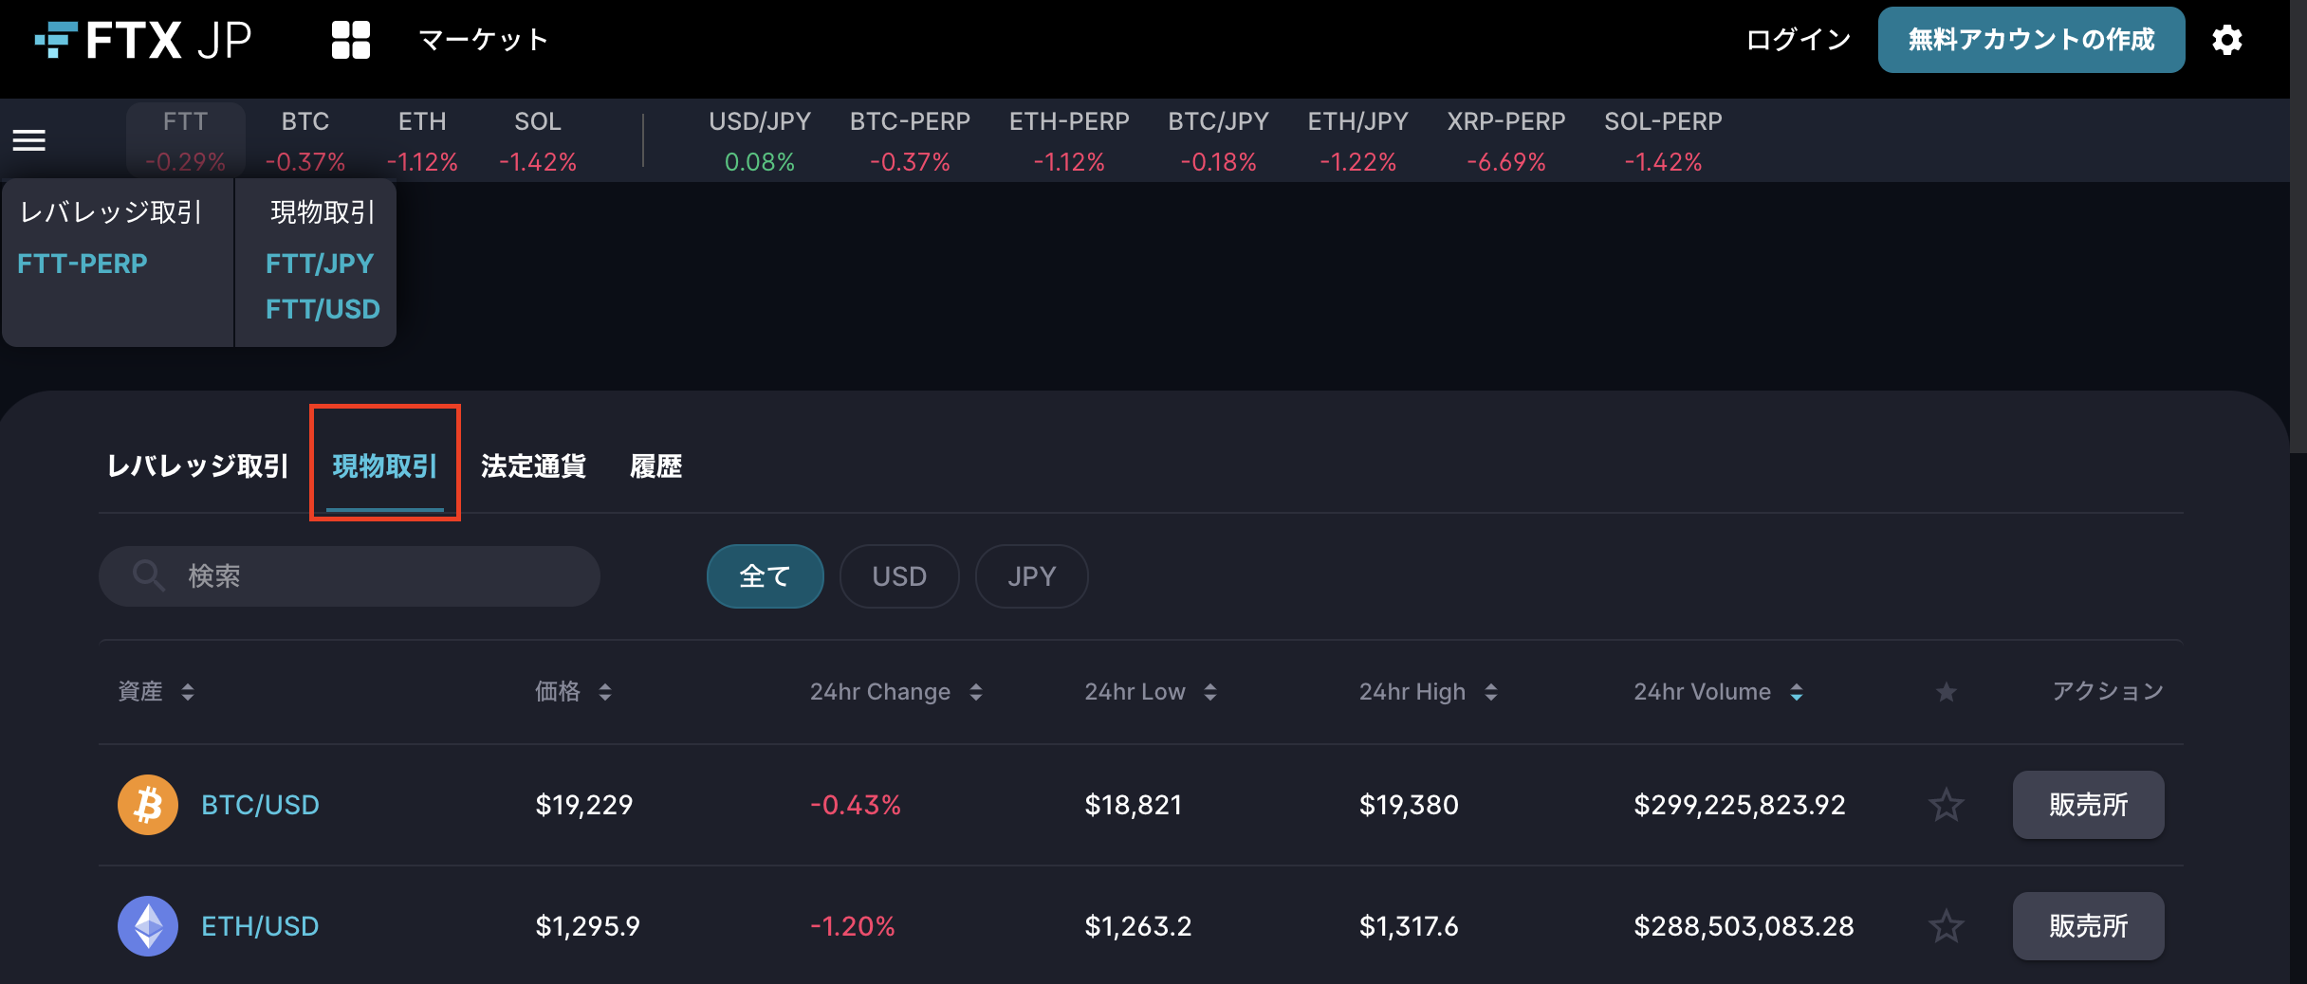Open the BTC/USD market link
2307x984 pixels.
[x=260, y=805]
